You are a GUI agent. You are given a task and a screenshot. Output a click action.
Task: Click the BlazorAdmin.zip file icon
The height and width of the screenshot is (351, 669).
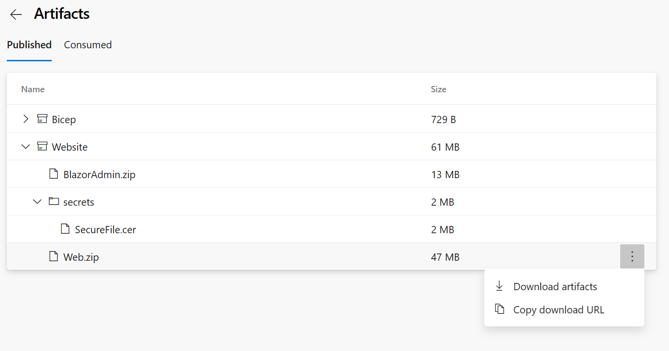click(54, 174)
